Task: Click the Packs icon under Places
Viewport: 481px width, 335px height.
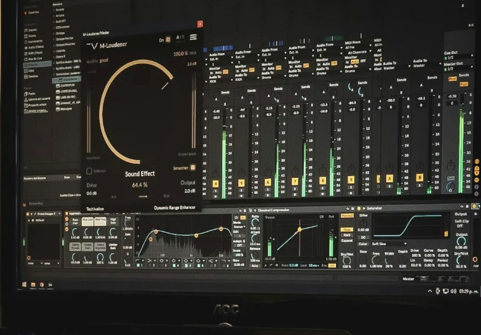Action: point(26,94)
